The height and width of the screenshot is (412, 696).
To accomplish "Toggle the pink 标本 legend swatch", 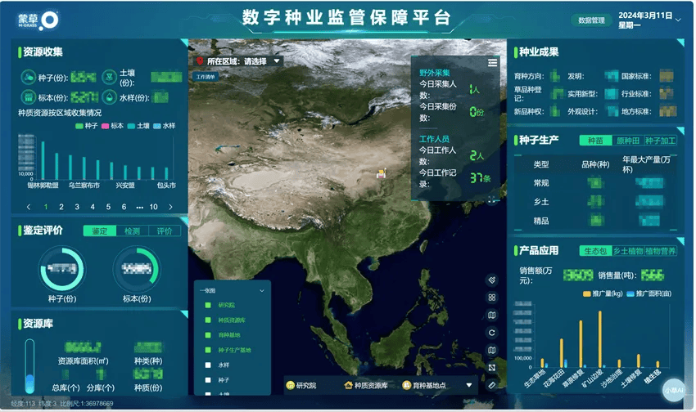I will pyautogui.click(x=105, y=126).
